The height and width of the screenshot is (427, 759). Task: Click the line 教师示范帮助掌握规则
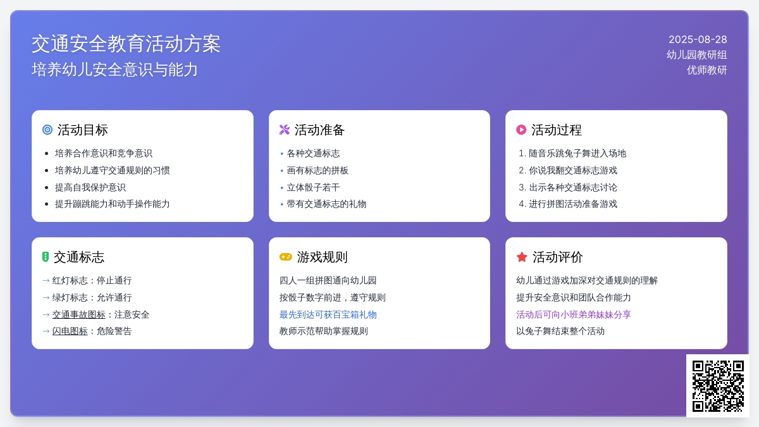pos(324,331)
